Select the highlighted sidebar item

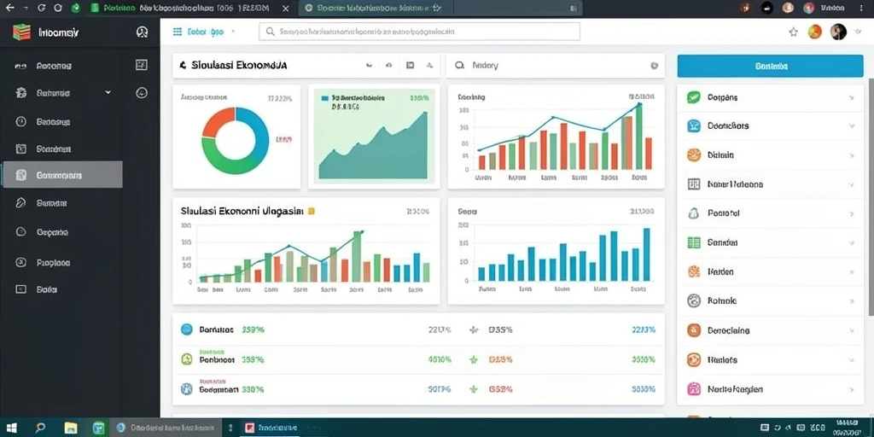62,174
